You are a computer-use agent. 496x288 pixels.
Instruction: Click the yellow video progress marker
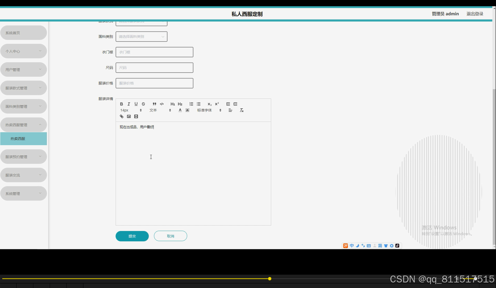(x=270, y=279)
